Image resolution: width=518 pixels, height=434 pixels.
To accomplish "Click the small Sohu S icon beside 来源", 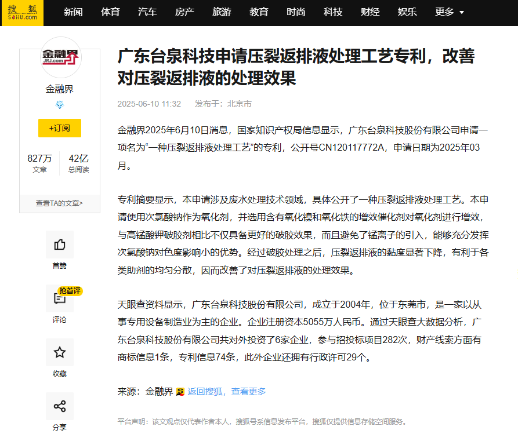I will [x=180, y=392].
